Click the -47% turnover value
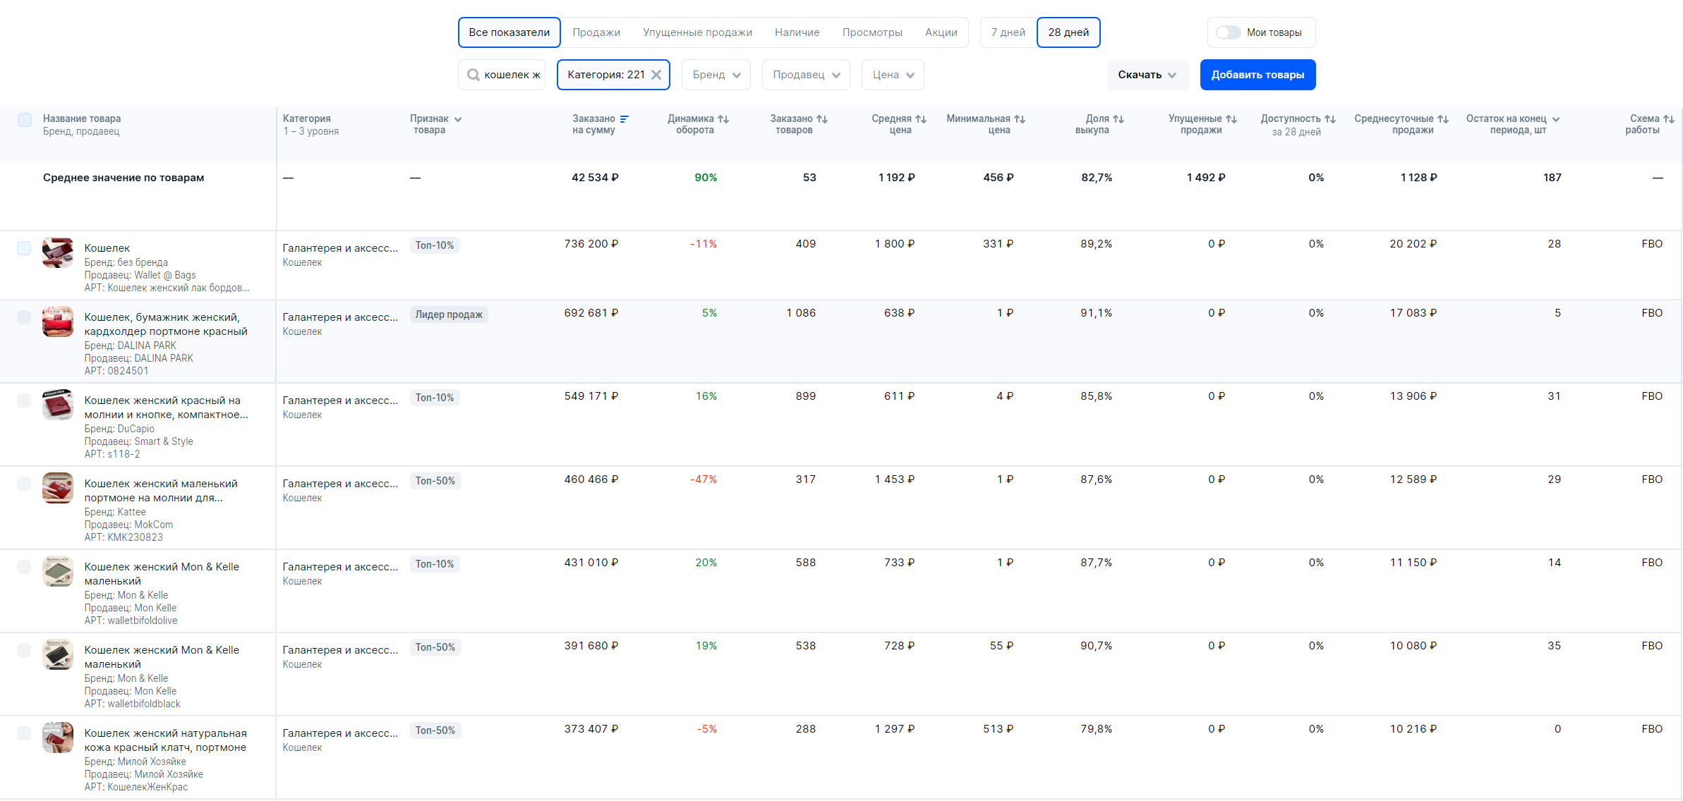 [703, 479]
